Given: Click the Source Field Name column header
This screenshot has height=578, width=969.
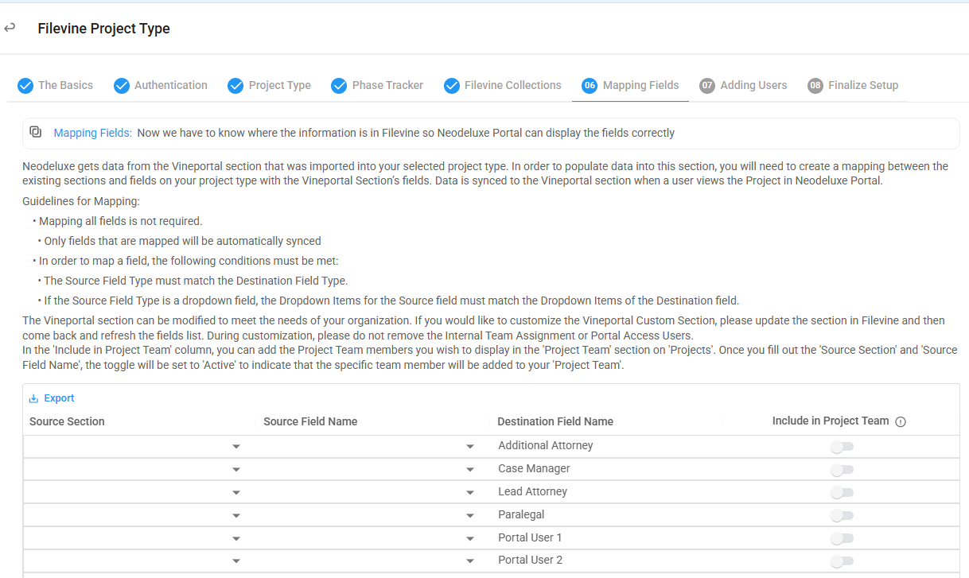Looking at the screenshot, I should [310, 421].
